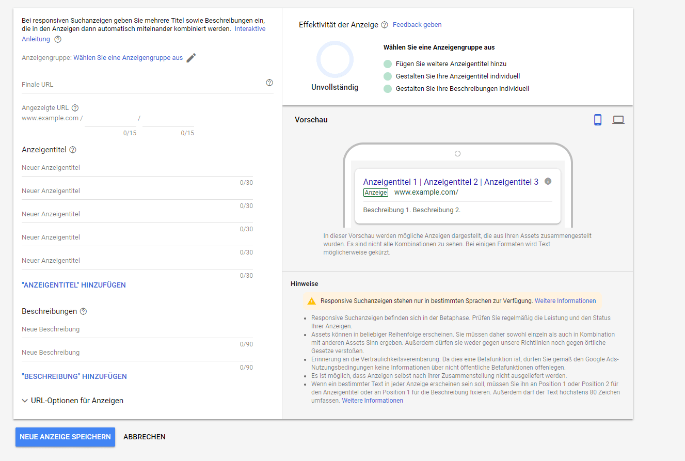Switch preview to desktop laptop view
The image size is (685, 461).
click(618, 120)
